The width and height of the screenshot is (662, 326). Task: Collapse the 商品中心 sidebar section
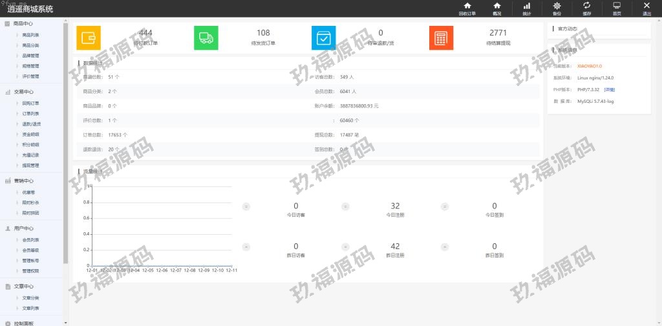[23, 24]
